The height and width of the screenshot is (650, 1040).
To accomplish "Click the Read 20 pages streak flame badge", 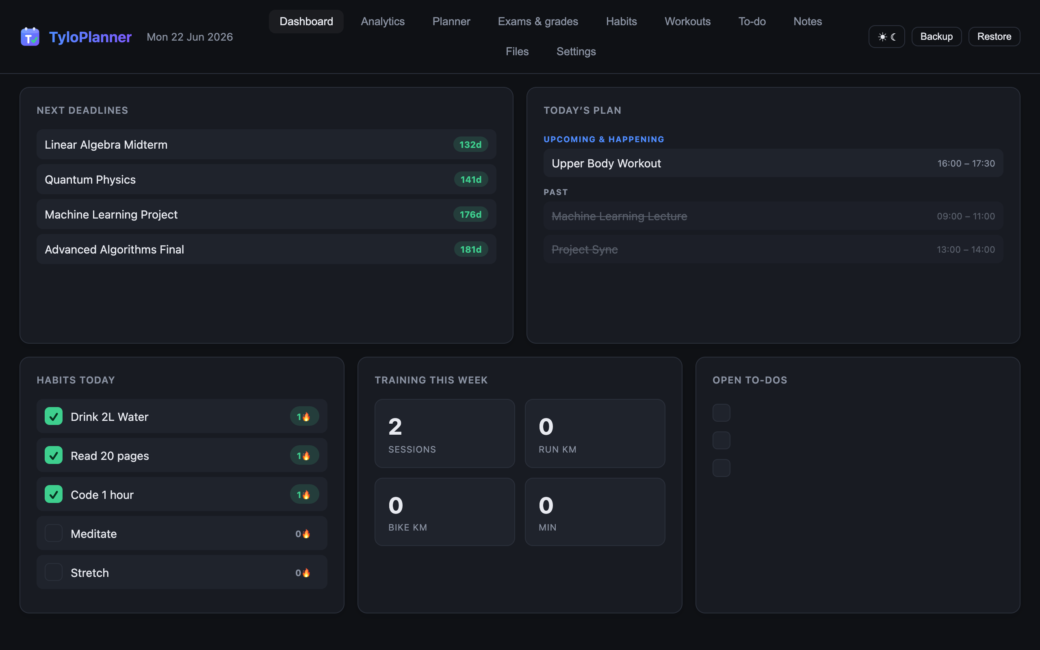I will pyautogui.click(x=304, y=455).
